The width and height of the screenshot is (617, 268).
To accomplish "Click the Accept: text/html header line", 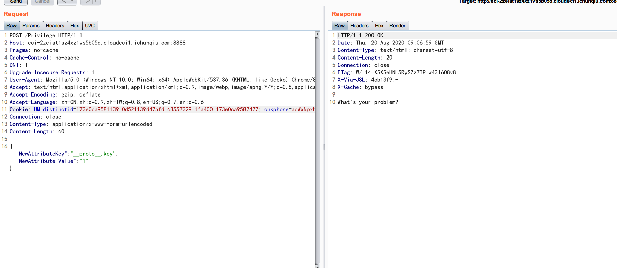I will (162, 87).
